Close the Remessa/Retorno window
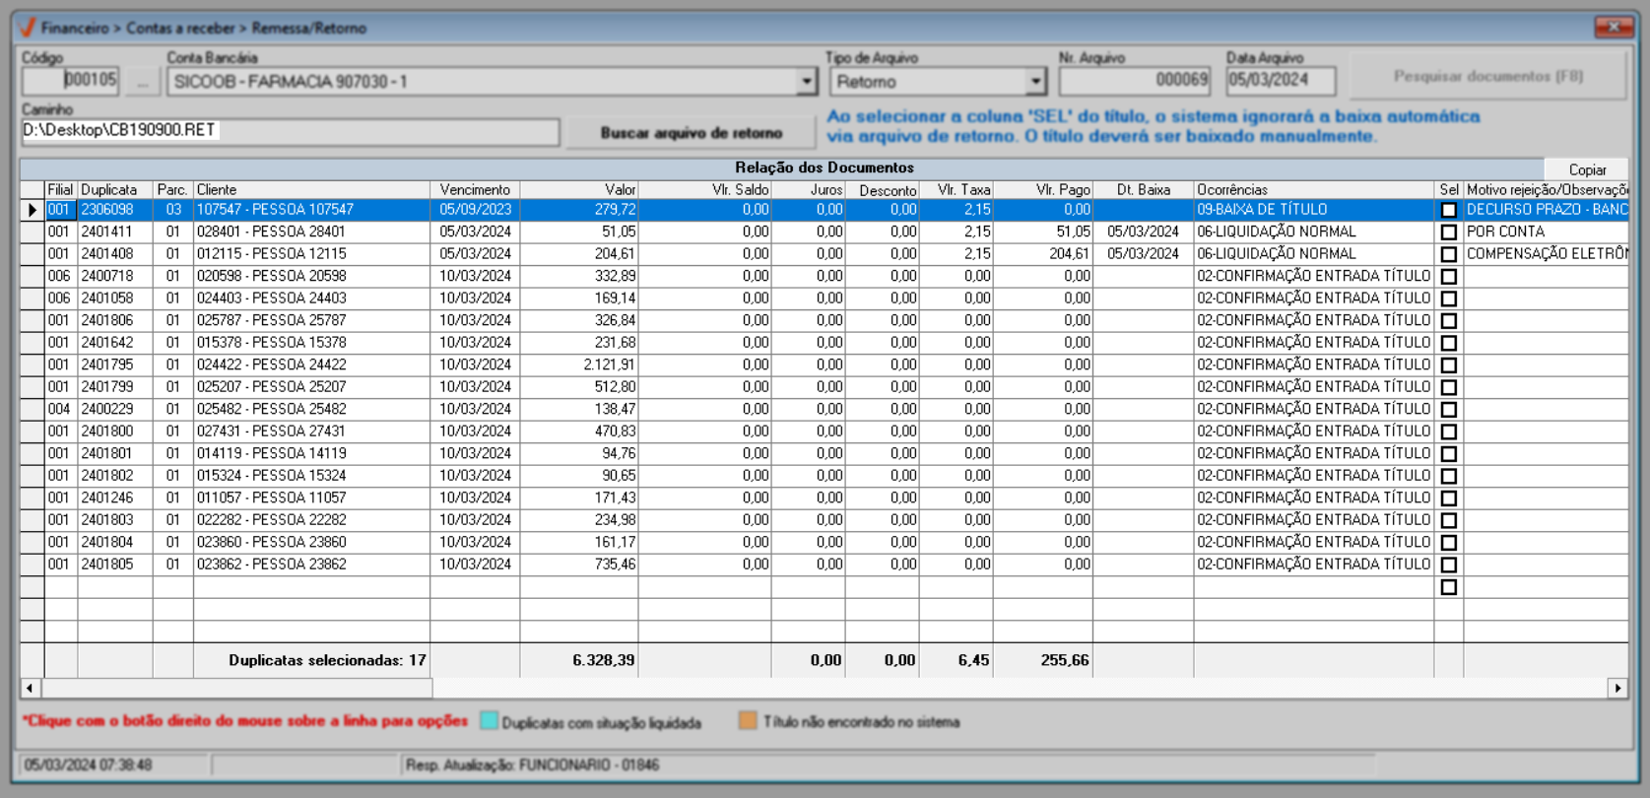 [1614, 27]
